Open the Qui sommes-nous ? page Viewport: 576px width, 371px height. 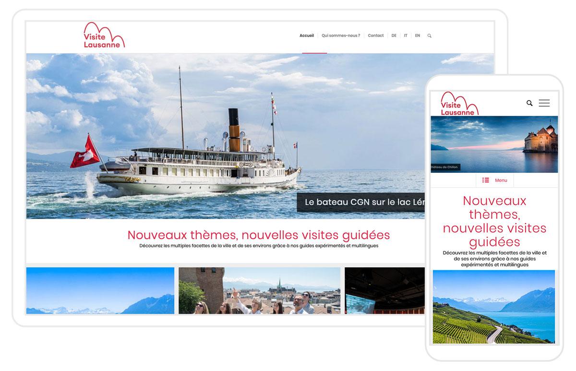pyautogui.click(x=341, y=36)
